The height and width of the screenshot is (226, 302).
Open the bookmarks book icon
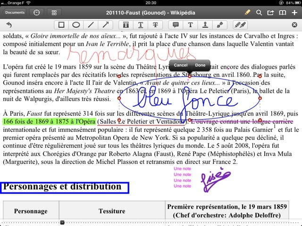point(283,12)
